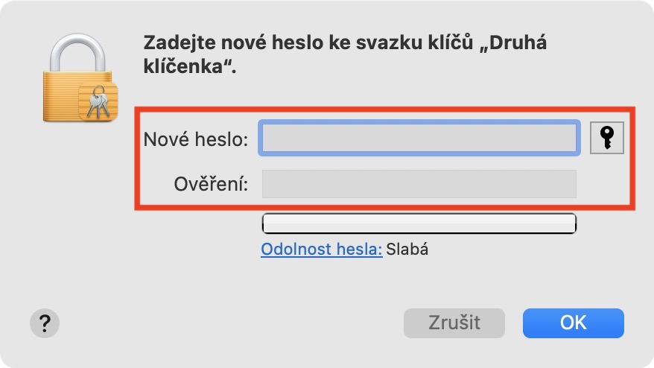
Task: Click the "Slabá" strength rating text
Action: point(407,250)
